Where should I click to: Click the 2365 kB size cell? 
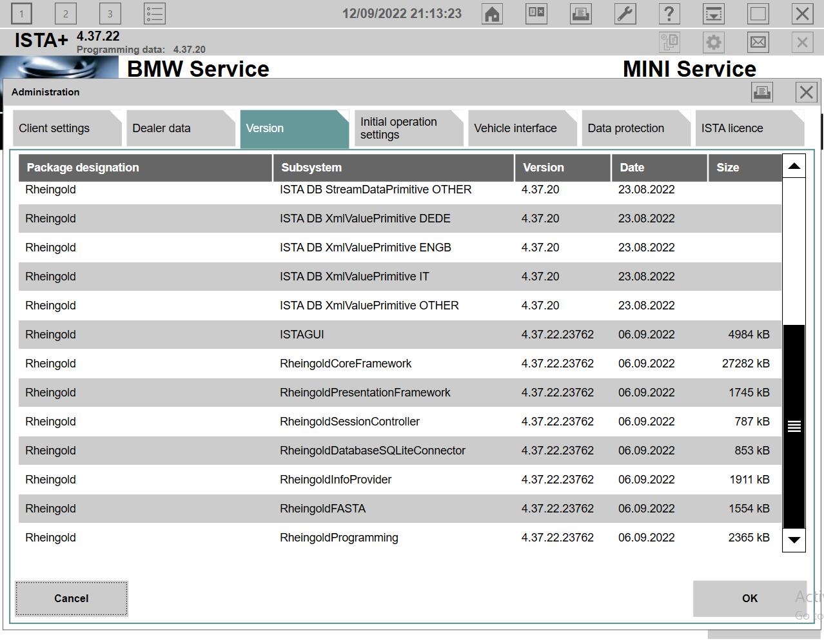click(749, 538)
